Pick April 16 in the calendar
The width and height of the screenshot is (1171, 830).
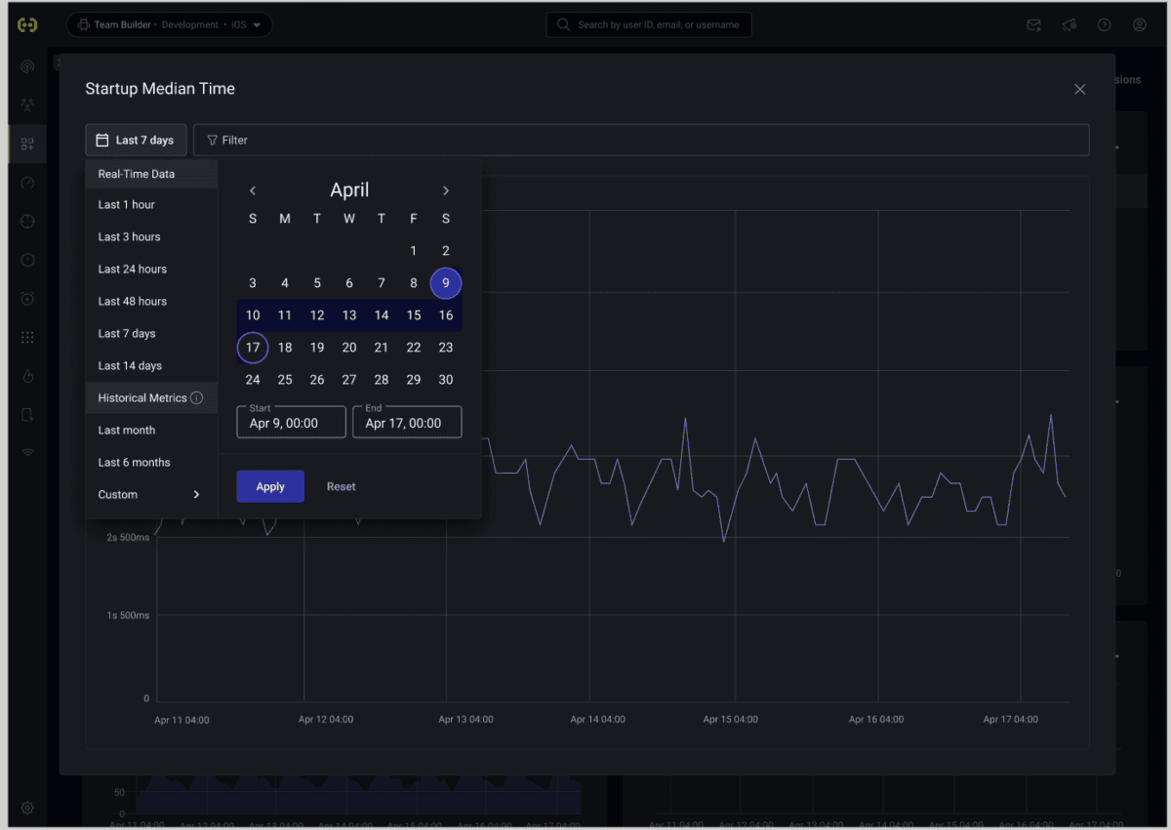click(446, 315)
